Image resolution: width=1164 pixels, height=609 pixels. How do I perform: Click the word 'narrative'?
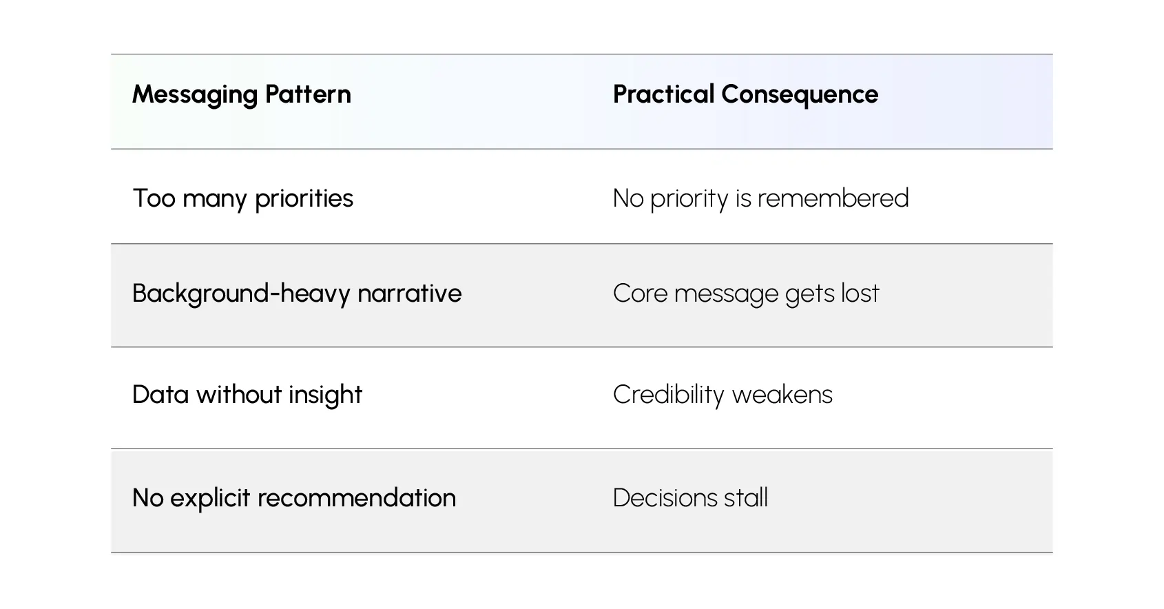coord(410,293)
